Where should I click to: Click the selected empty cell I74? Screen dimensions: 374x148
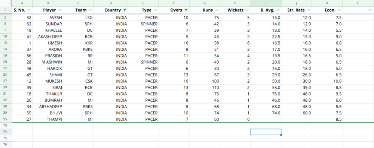[266, 132]
